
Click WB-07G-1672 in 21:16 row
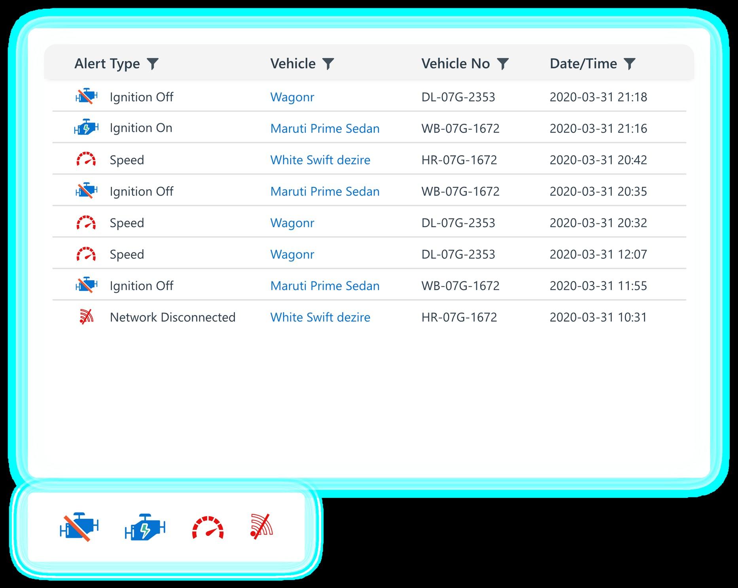click(x=461, y=128)
